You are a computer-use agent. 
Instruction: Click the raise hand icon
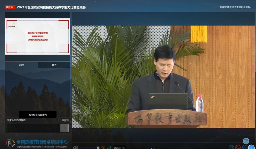pos(231,147)
